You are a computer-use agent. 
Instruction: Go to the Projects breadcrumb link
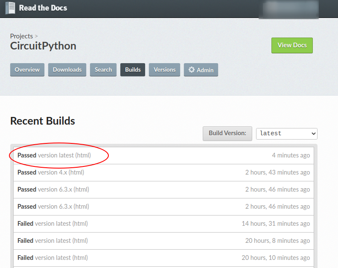(x=21, y=36)
